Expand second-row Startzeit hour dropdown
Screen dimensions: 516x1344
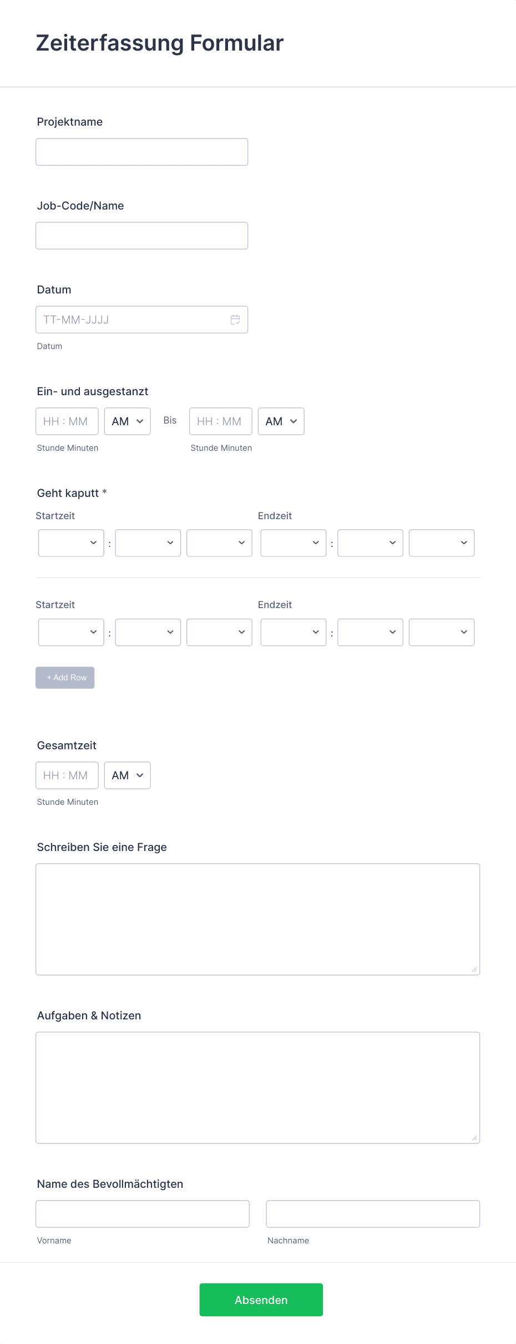click(71, 633)
